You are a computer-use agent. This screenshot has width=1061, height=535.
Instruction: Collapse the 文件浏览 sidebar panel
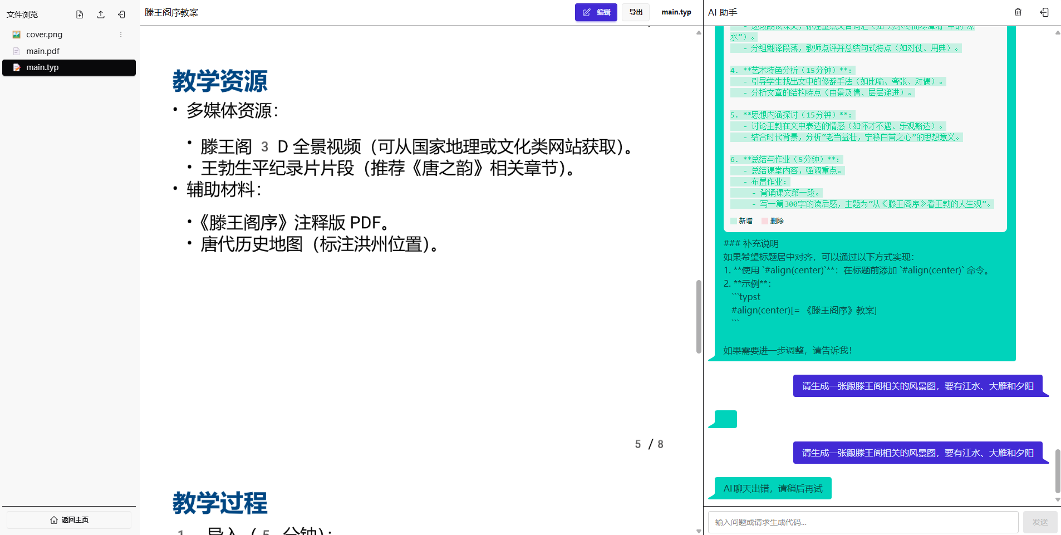(x=121, y=14)
